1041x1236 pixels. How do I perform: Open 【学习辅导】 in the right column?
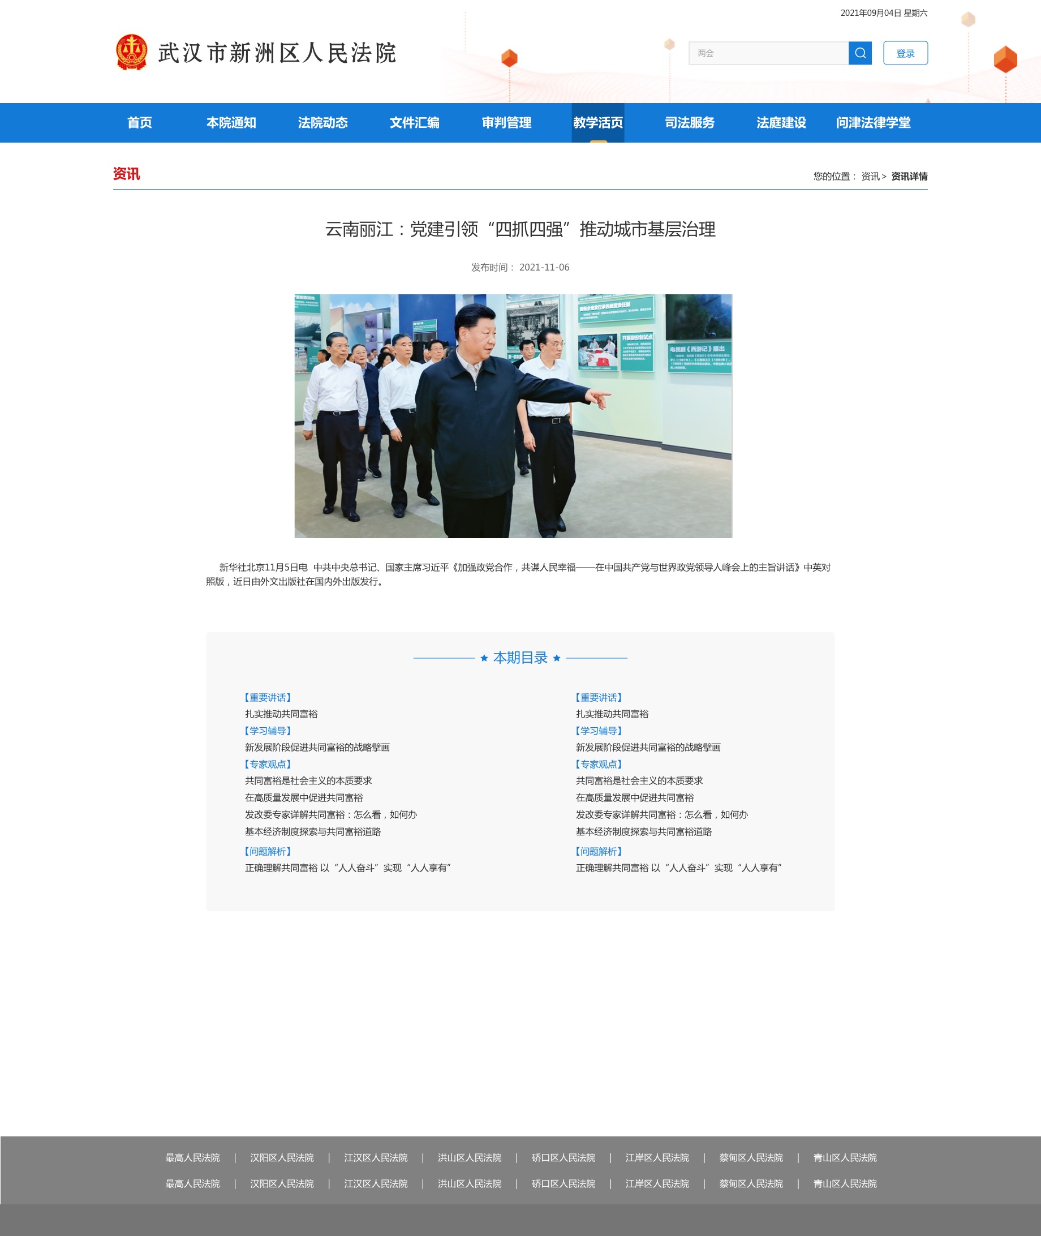pyautogui.click(x=599, y=731)
